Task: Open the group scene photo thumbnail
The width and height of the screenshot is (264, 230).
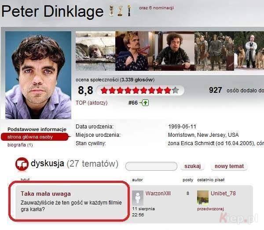Action: point(214,51)
